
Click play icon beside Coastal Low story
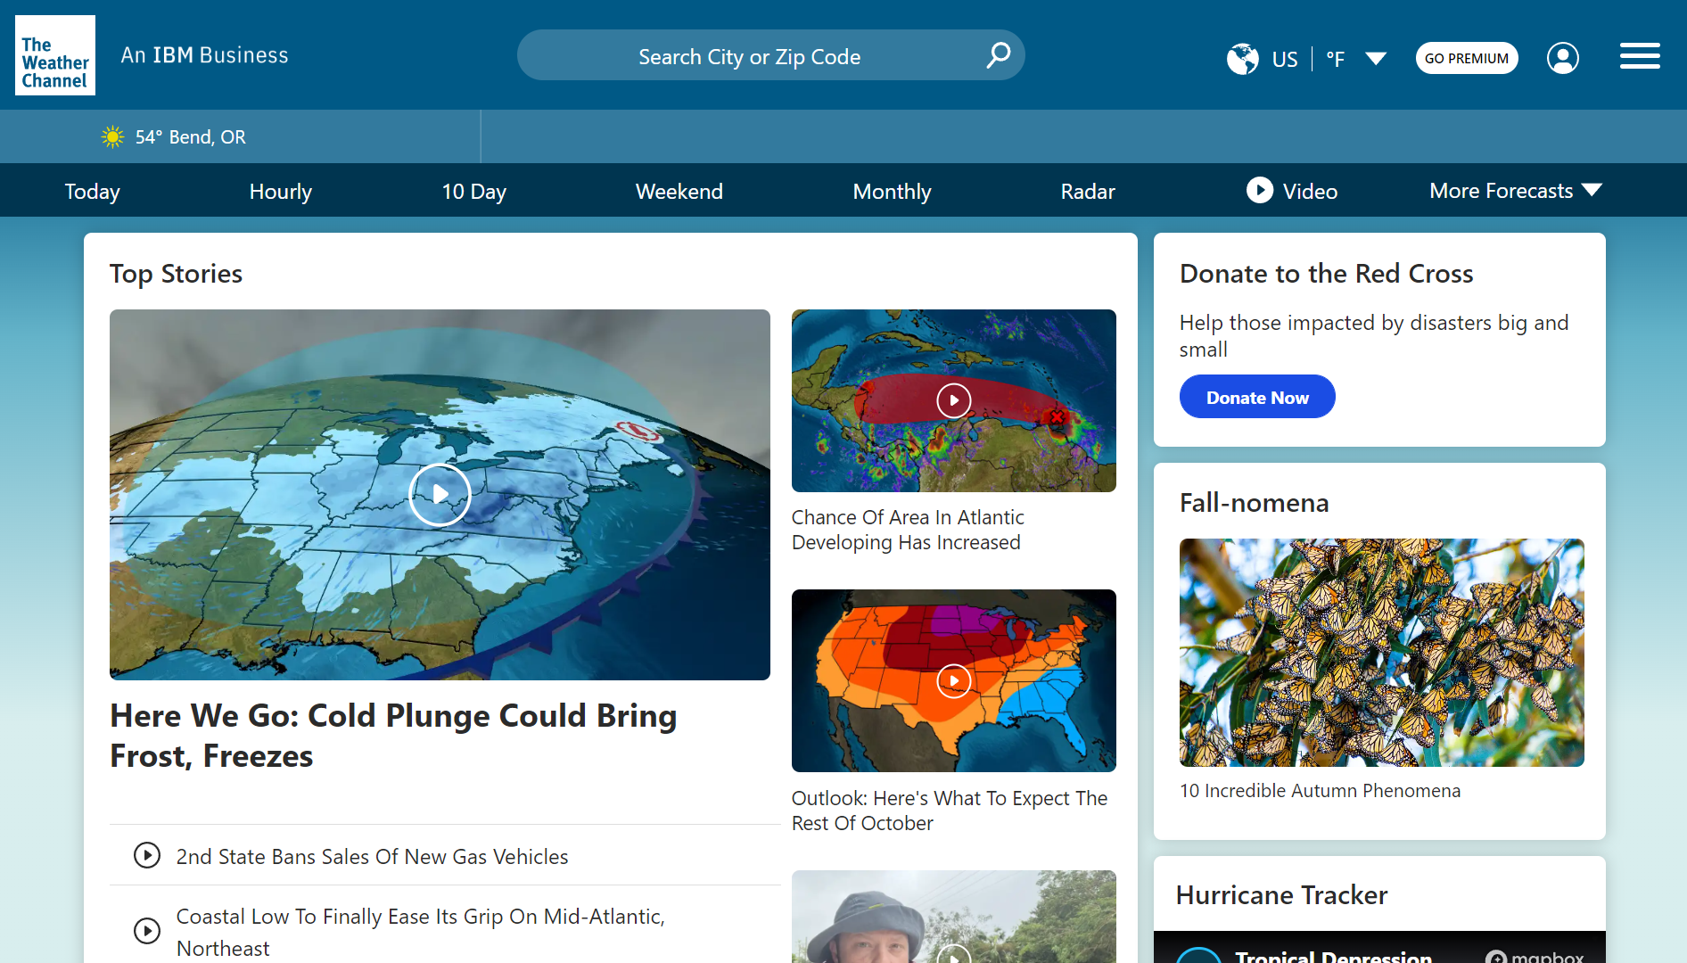(147, 931)
